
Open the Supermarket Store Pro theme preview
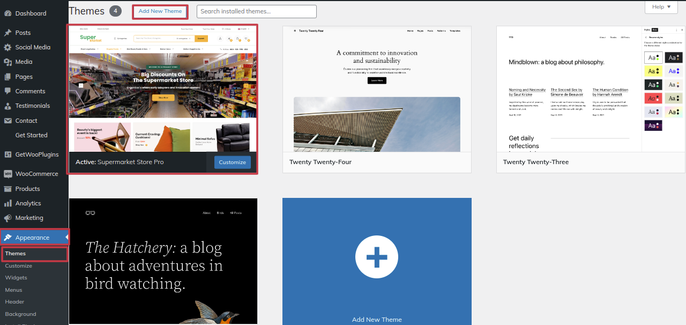pyautogui.click(x=163, y=88)
